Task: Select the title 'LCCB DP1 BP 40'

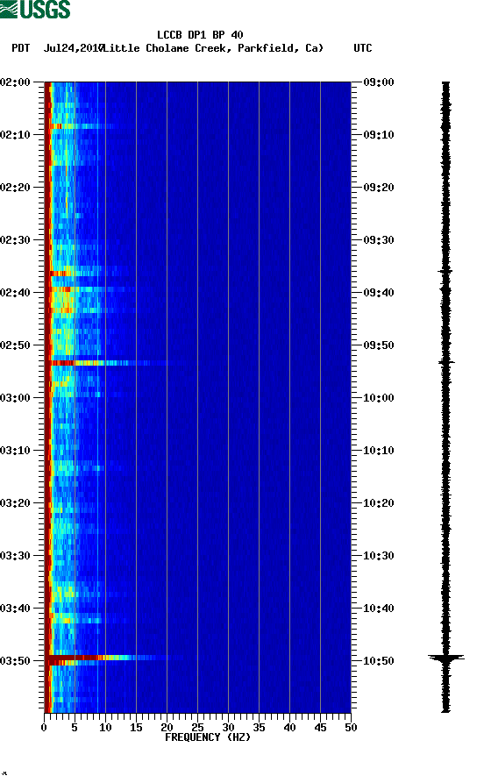Action: pos(200,35)
